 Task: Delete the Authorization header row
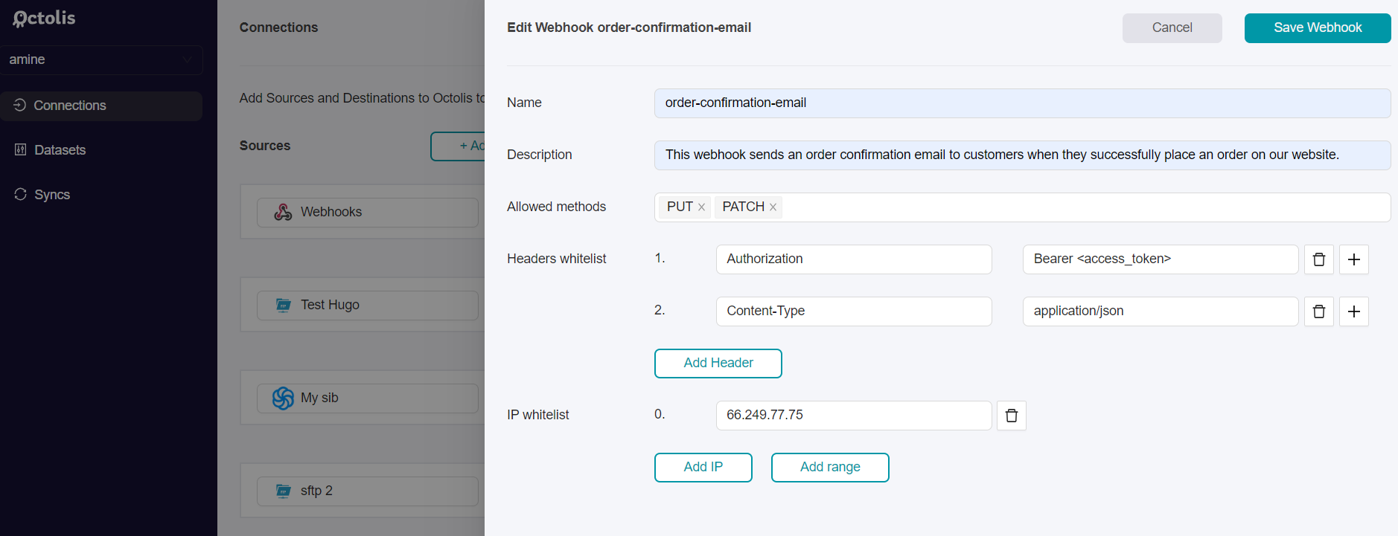coord(1318,259)
